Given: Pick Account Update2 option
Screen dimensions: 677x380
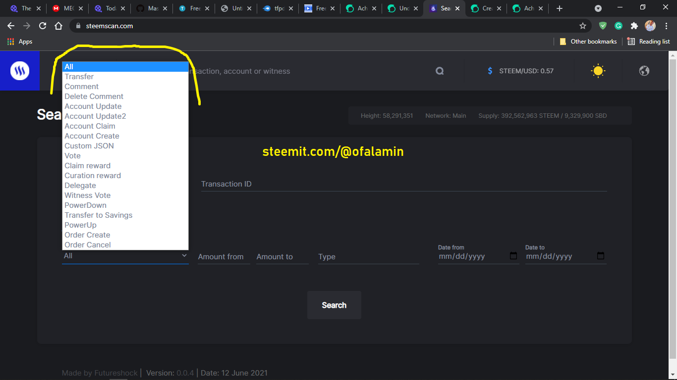Looking at the screenshot, I should (125, 116).
